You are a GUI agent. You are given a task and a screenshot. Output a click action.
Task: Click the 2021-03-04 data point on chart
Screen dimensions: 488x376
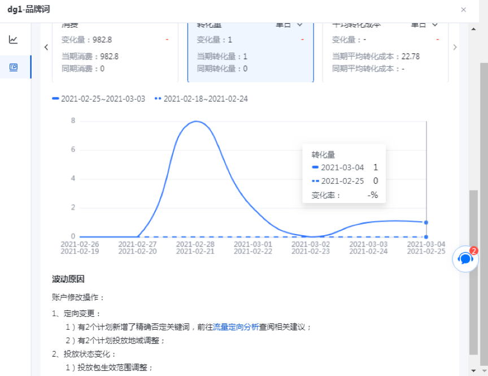click(426, 222)
